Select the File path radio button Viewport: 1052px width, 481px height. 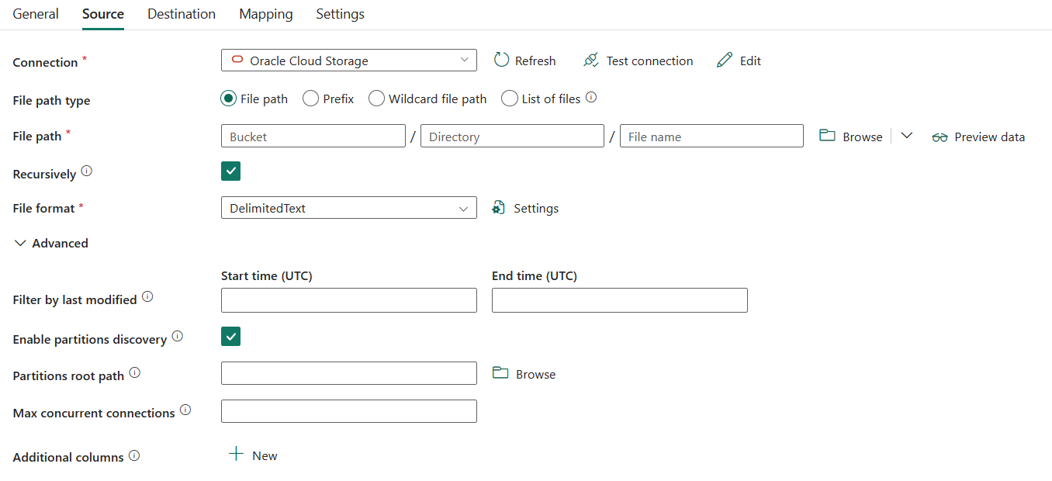228,99
